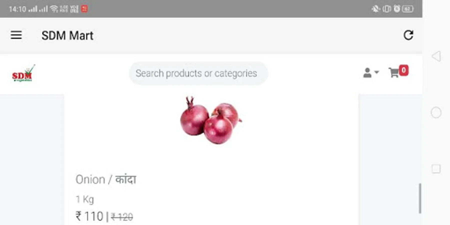The image size is (450, 225).
Task: Tap the battery indicator in status bar
Action: click(x=407, y=9)
